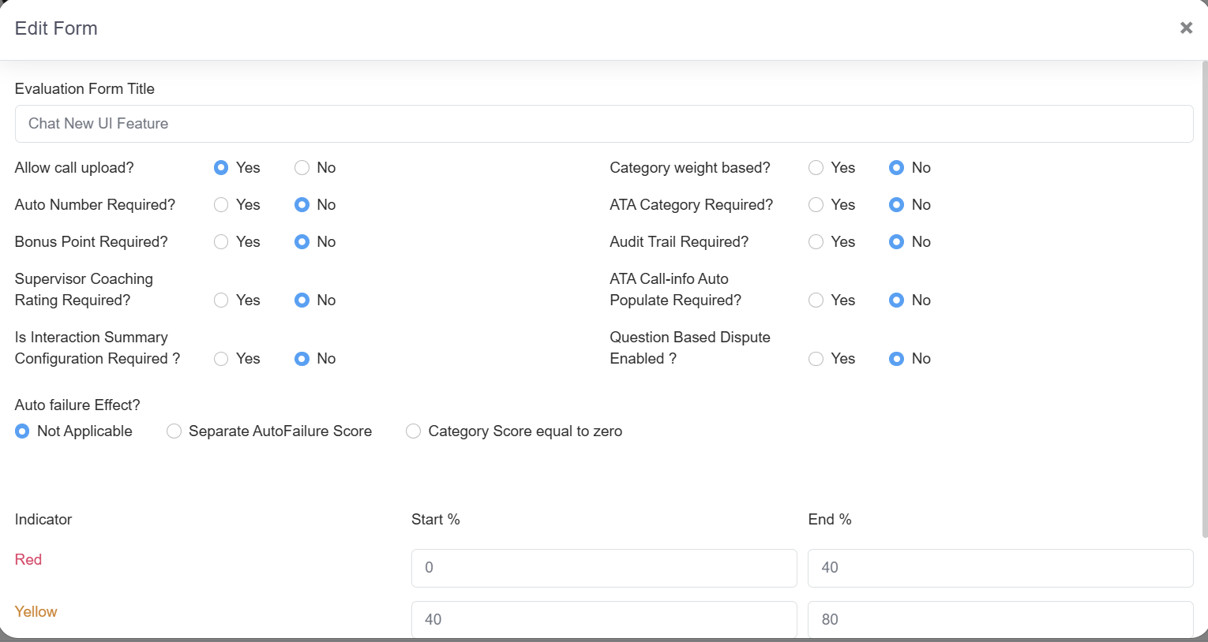Screen dimensions: 1208x642
Task: Select No for Allow call upload
Action: [x=302, y=168]
